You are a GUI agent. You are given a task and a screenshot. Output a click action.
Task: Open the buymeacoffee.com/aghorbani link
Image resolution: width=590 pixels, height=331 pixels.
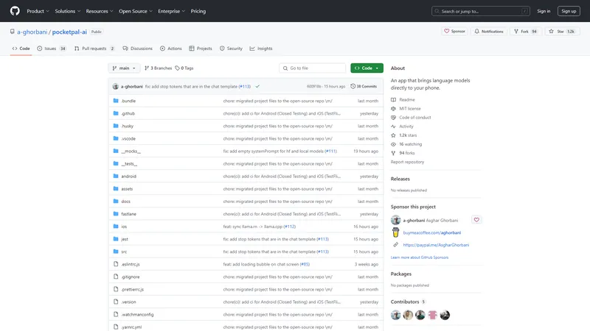click(431, 232)
